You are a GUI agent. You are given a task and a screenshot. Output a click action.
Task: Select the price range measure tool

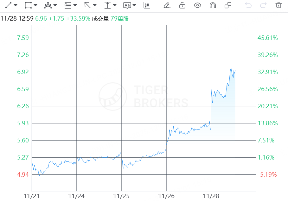point(107,5)
